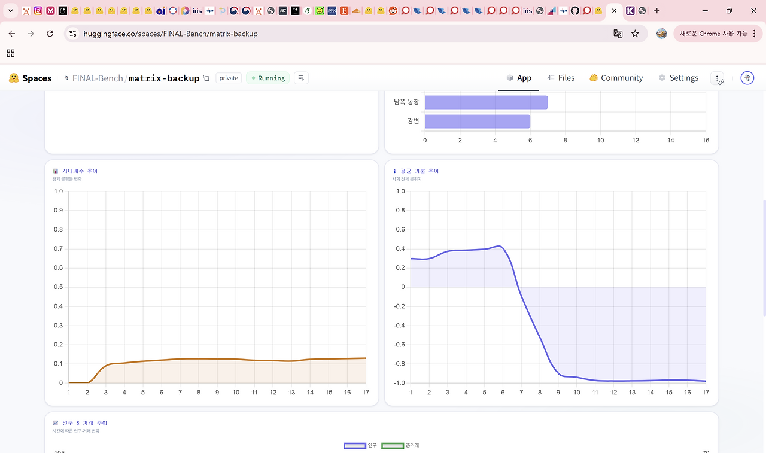Click the '인구 & 거래 추이' chart title
Screen dimensions: 766x453
(x=84, y=423)
